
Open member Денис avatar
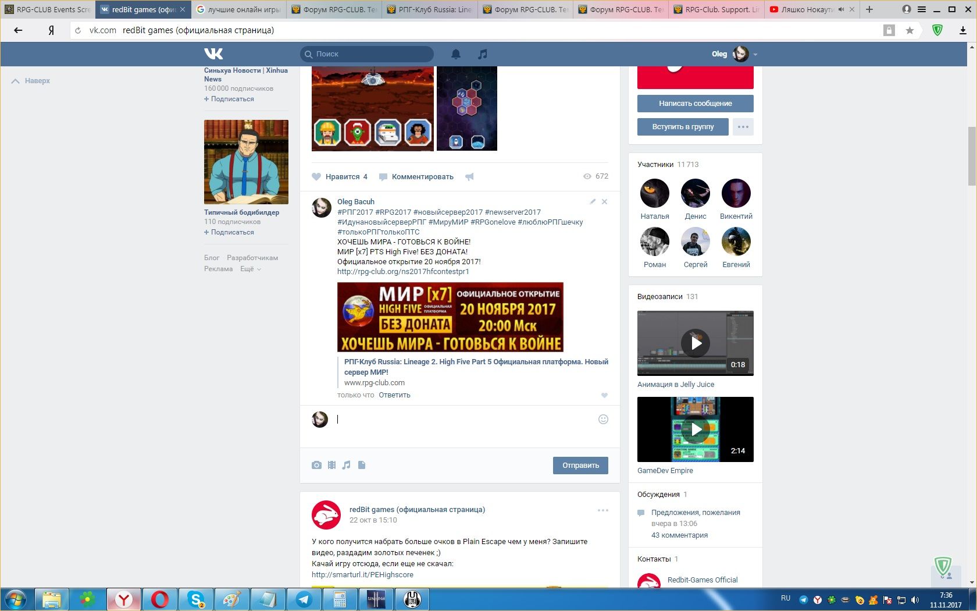(x=696, y=193)
